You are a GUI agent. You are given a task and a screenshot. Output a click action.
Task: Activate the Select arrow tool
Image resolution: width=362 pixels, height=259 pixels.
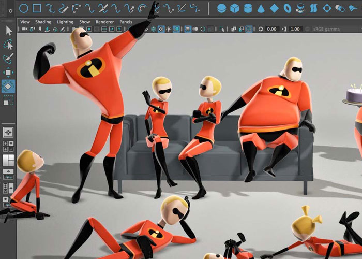coord(9,31)
